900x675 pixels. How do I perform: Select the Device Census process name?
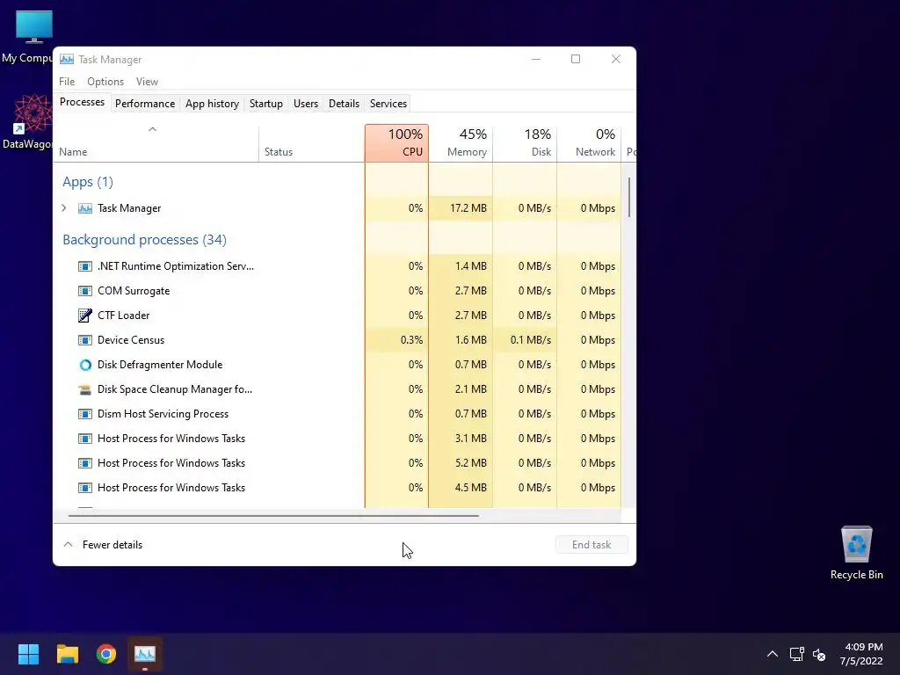[131, 340]
